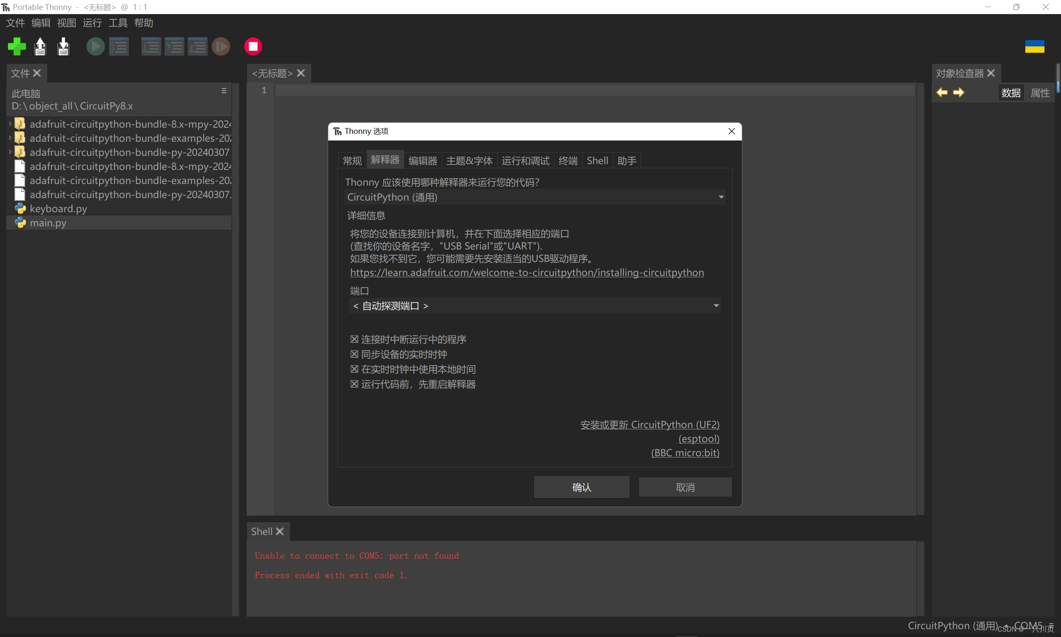Image resolution: width=1061 pixels, height=637 pixels.
Task: Save the current script
Action: (x=63, y=46)
